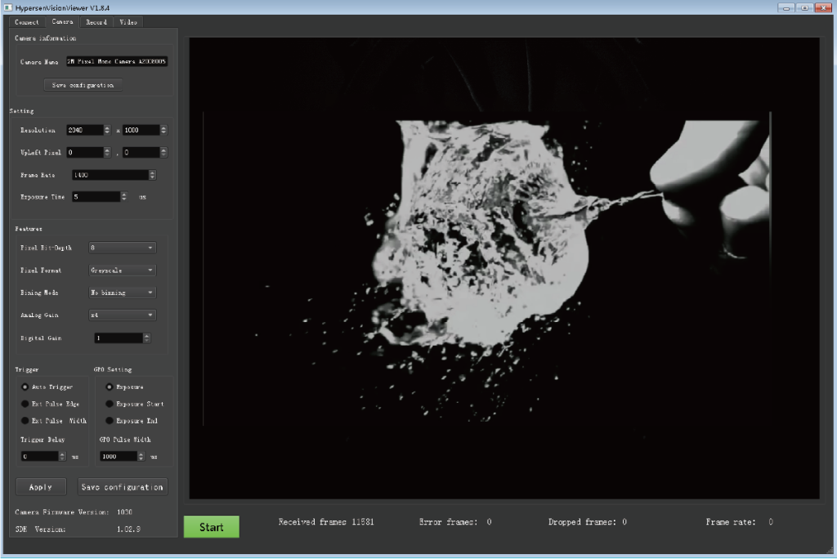Click the Resolution width stepper arrows
The width and height of the screenshot is (837, 559).
click(107, 130)
